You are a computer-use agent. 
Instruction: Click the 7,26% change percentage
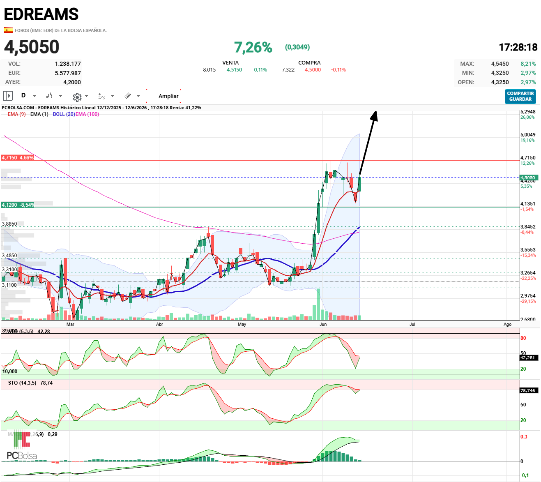click(253, 48)
